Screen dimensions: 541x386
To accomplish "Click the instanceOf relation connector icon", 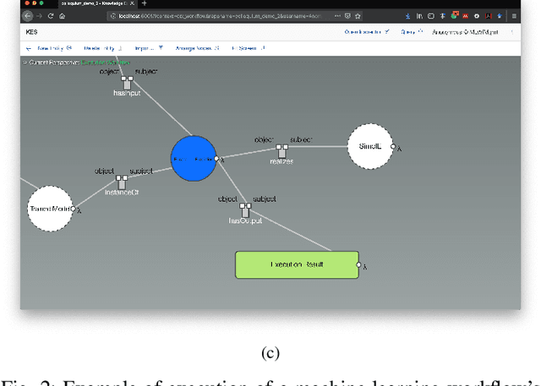I will tap(122, 182).
